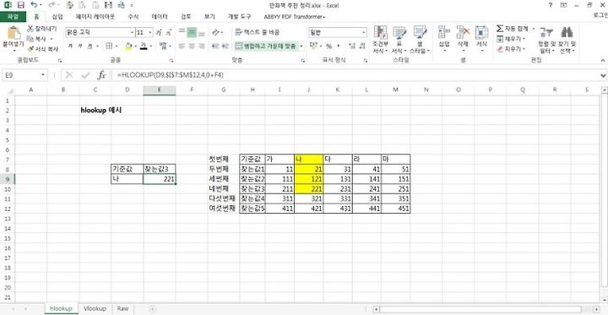Open the font size dropdown

150,33
